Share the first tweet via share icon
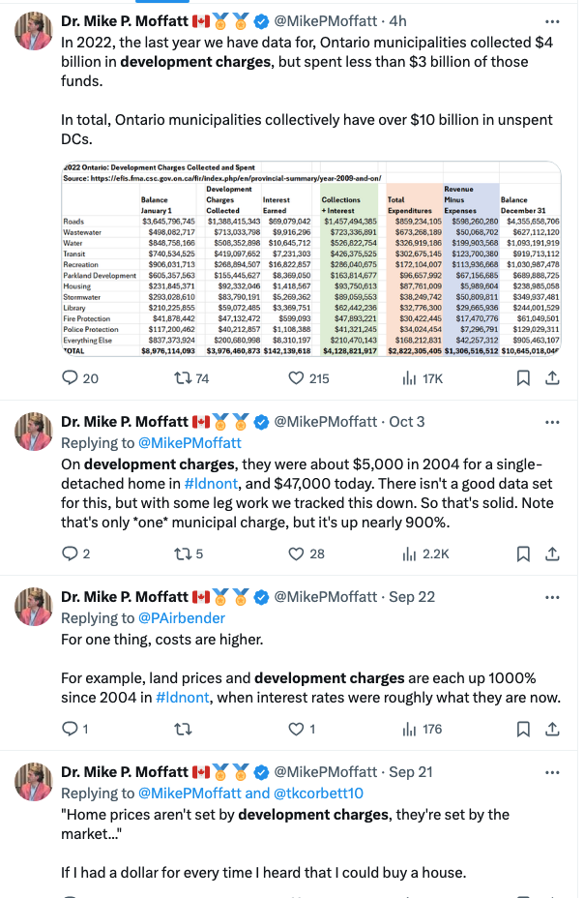Screen dimensions: 584x898 tap(552, 378)
